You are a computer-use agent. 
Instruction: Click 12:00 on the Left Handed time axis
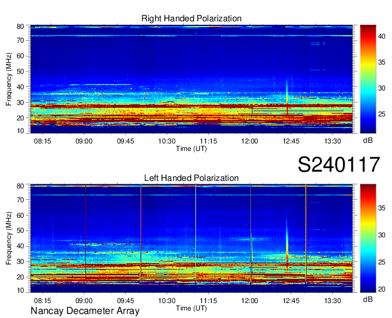[x=250, y=301]
